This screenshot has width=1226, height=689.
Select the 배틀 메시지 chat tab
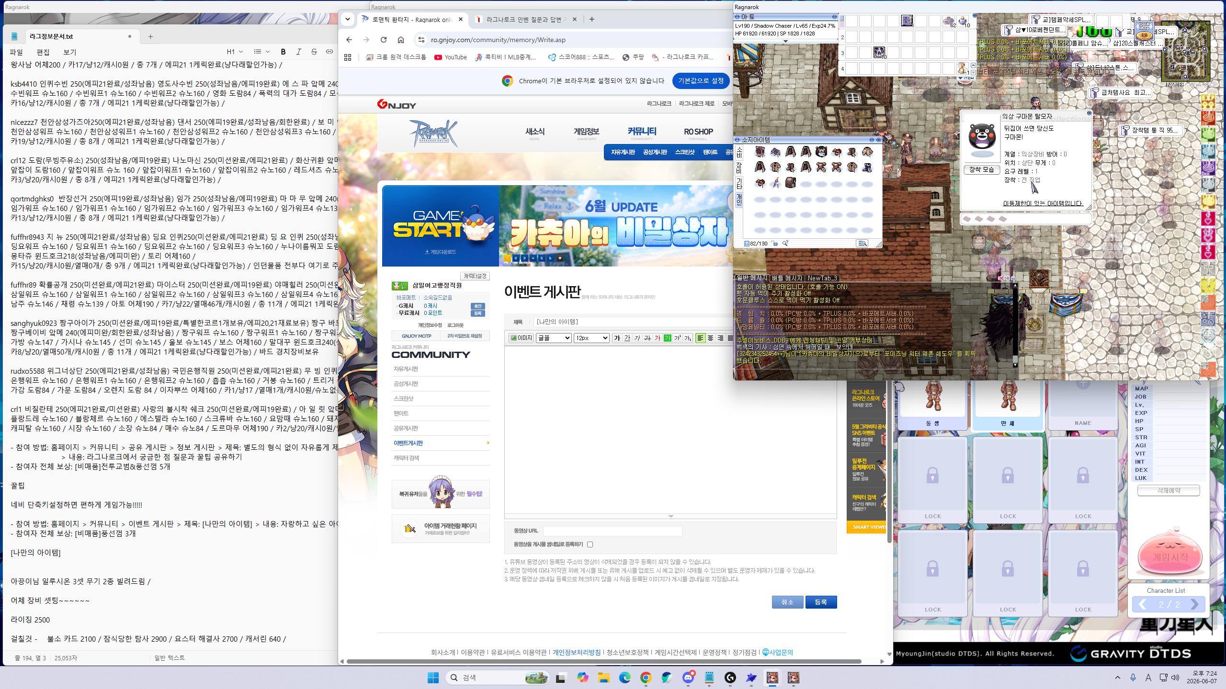tap(787, 278)
